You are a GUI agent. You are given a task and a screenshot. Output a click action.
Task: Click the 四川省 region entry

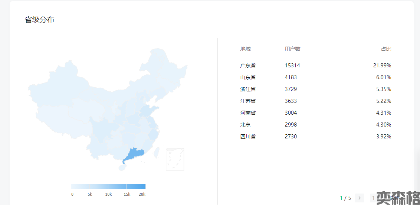[248, 137]
